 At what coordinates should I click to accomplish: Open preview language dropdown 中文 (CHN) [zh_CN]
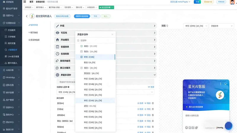(x=196, y=26)
